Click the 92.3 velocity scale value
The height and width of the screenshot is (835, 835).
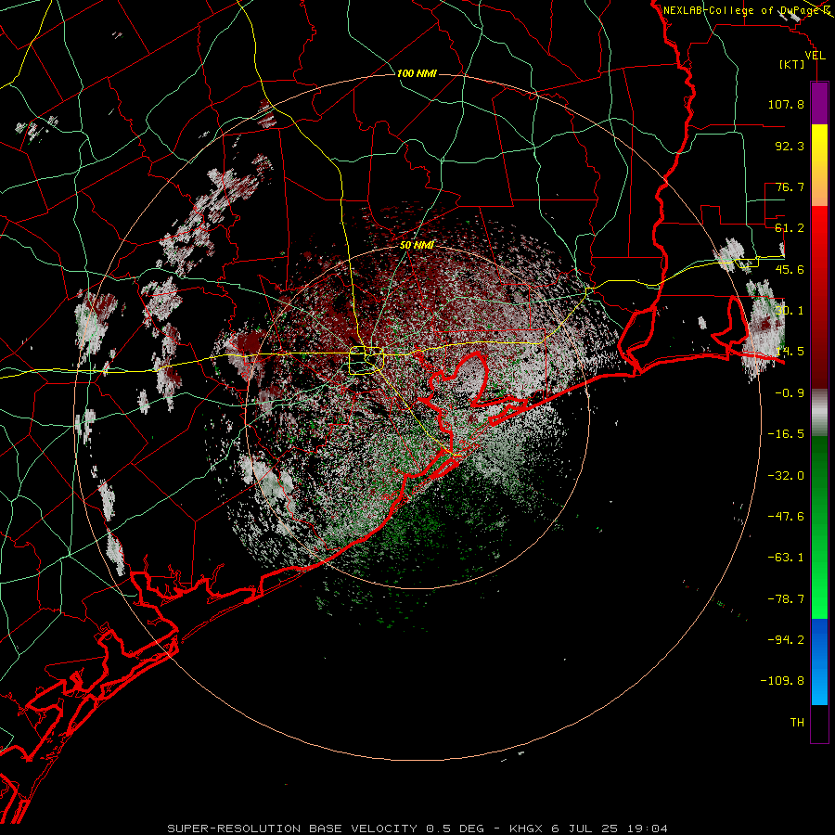790,146
